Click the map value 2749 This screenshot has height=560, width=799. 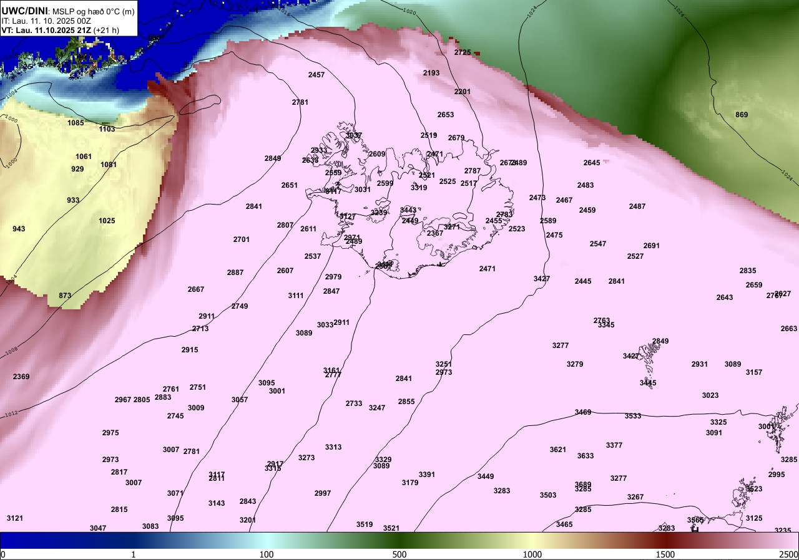coord(240,306)
